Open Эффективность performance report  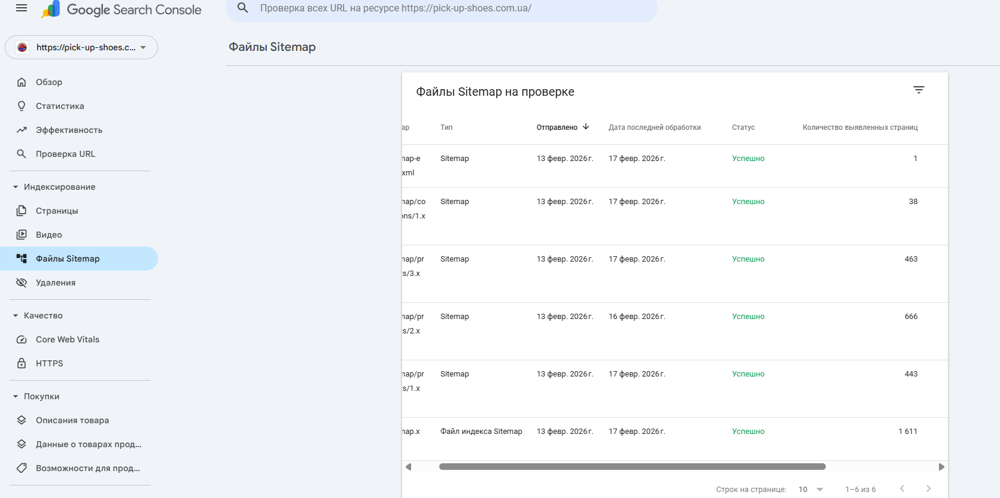69,130
